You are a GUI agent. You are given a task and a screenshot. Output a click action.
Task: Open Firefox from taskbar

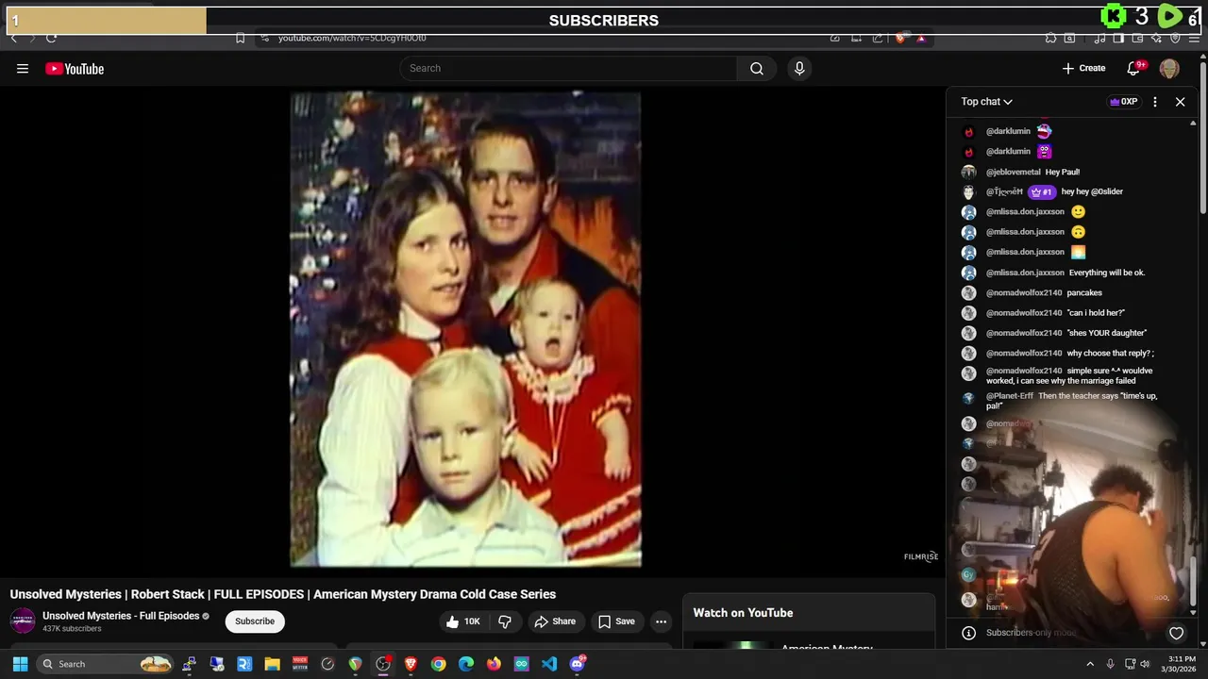494,664
